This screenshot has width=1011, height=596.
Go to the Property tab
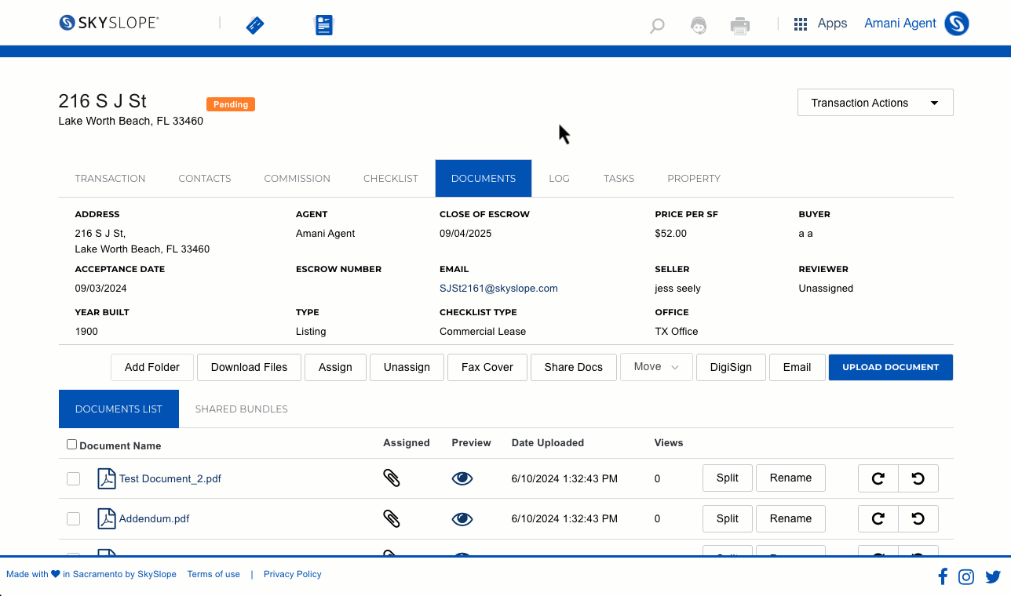(x=694, y=178)
